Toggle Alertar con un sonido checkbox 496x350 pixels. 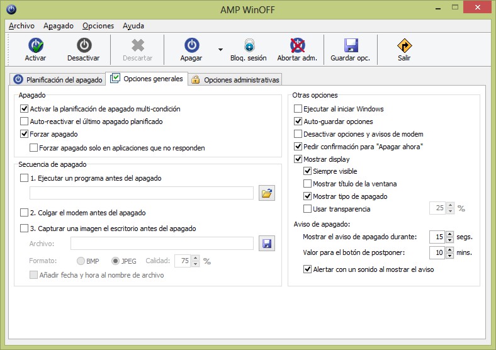307,269
